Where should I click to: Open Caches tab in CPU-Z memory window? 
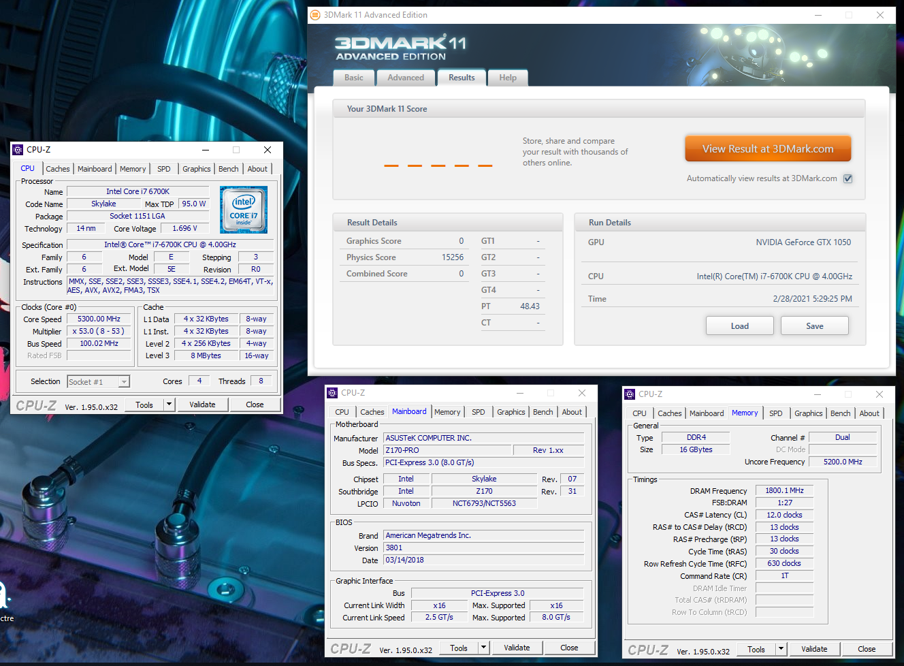point(670,413)
